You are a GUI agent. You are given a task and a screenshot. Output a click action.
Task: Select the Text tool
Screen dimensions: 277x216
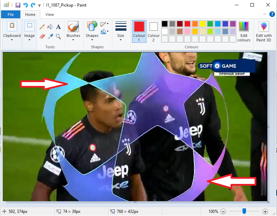58,27
